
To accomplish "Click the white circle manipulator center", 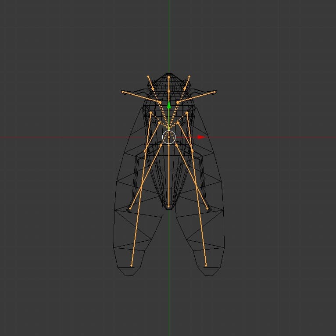I will pyautogui.click(x=169, y=137).
